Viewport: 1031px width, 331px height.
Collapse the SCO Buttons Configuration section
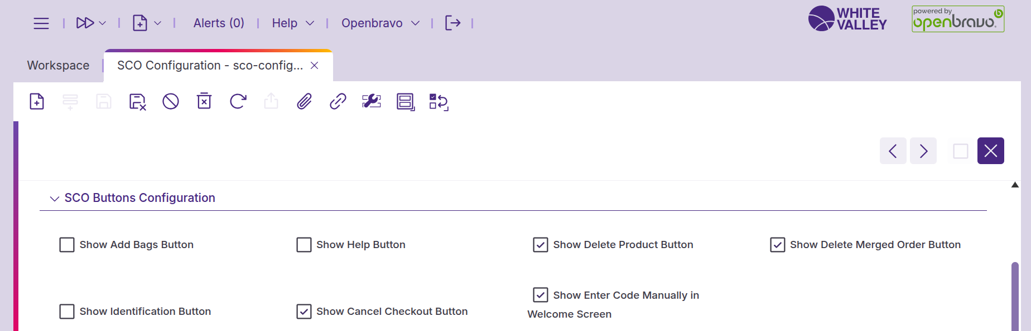(x=55, y=199)
